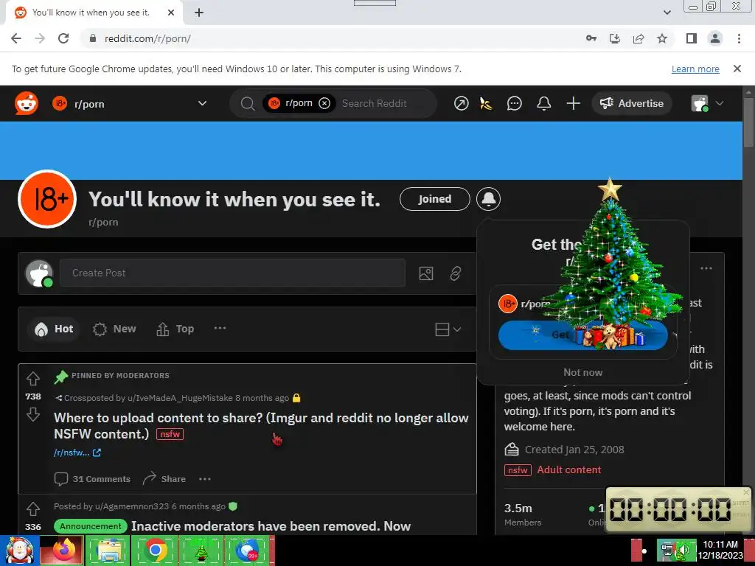Expand the user account dropdown
The height and width of the screenshot is (566, 755).
pos(720,103)
